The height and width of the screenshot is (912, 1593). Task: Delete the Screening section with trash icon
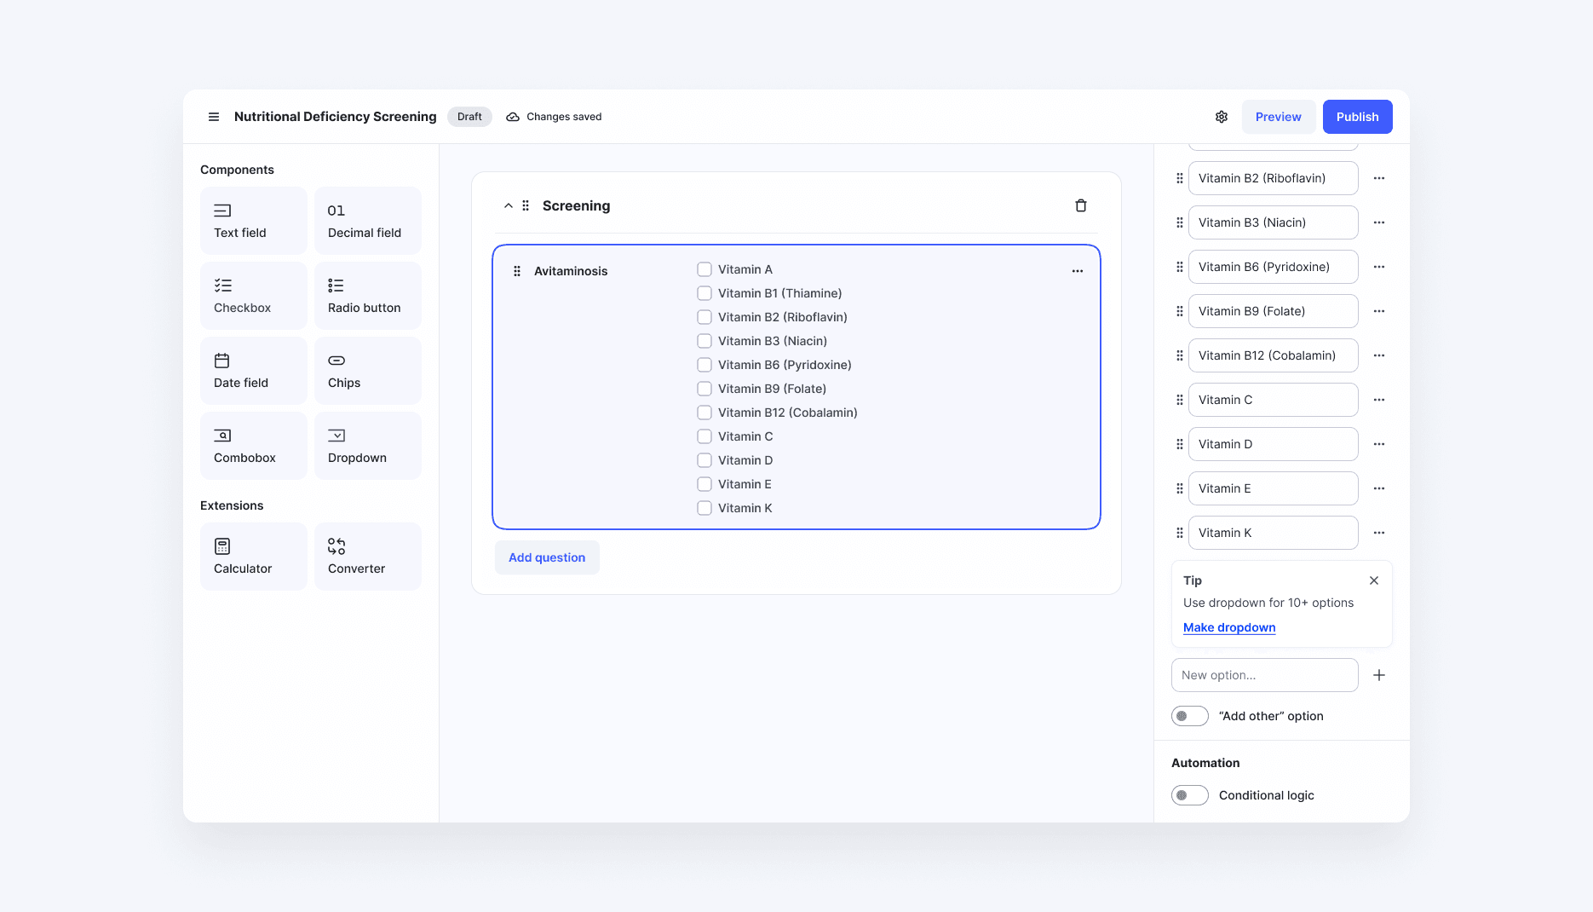coord(1081,205)
